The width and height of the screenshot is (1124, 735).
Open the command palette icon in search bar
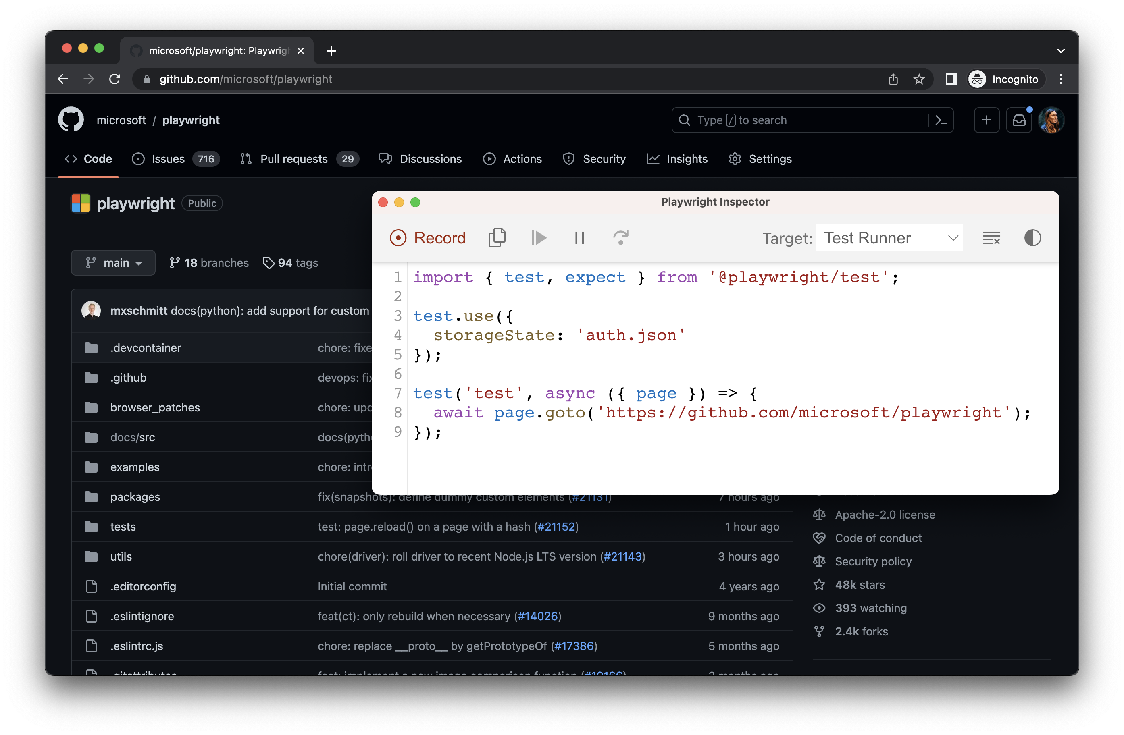click(941, 120)
